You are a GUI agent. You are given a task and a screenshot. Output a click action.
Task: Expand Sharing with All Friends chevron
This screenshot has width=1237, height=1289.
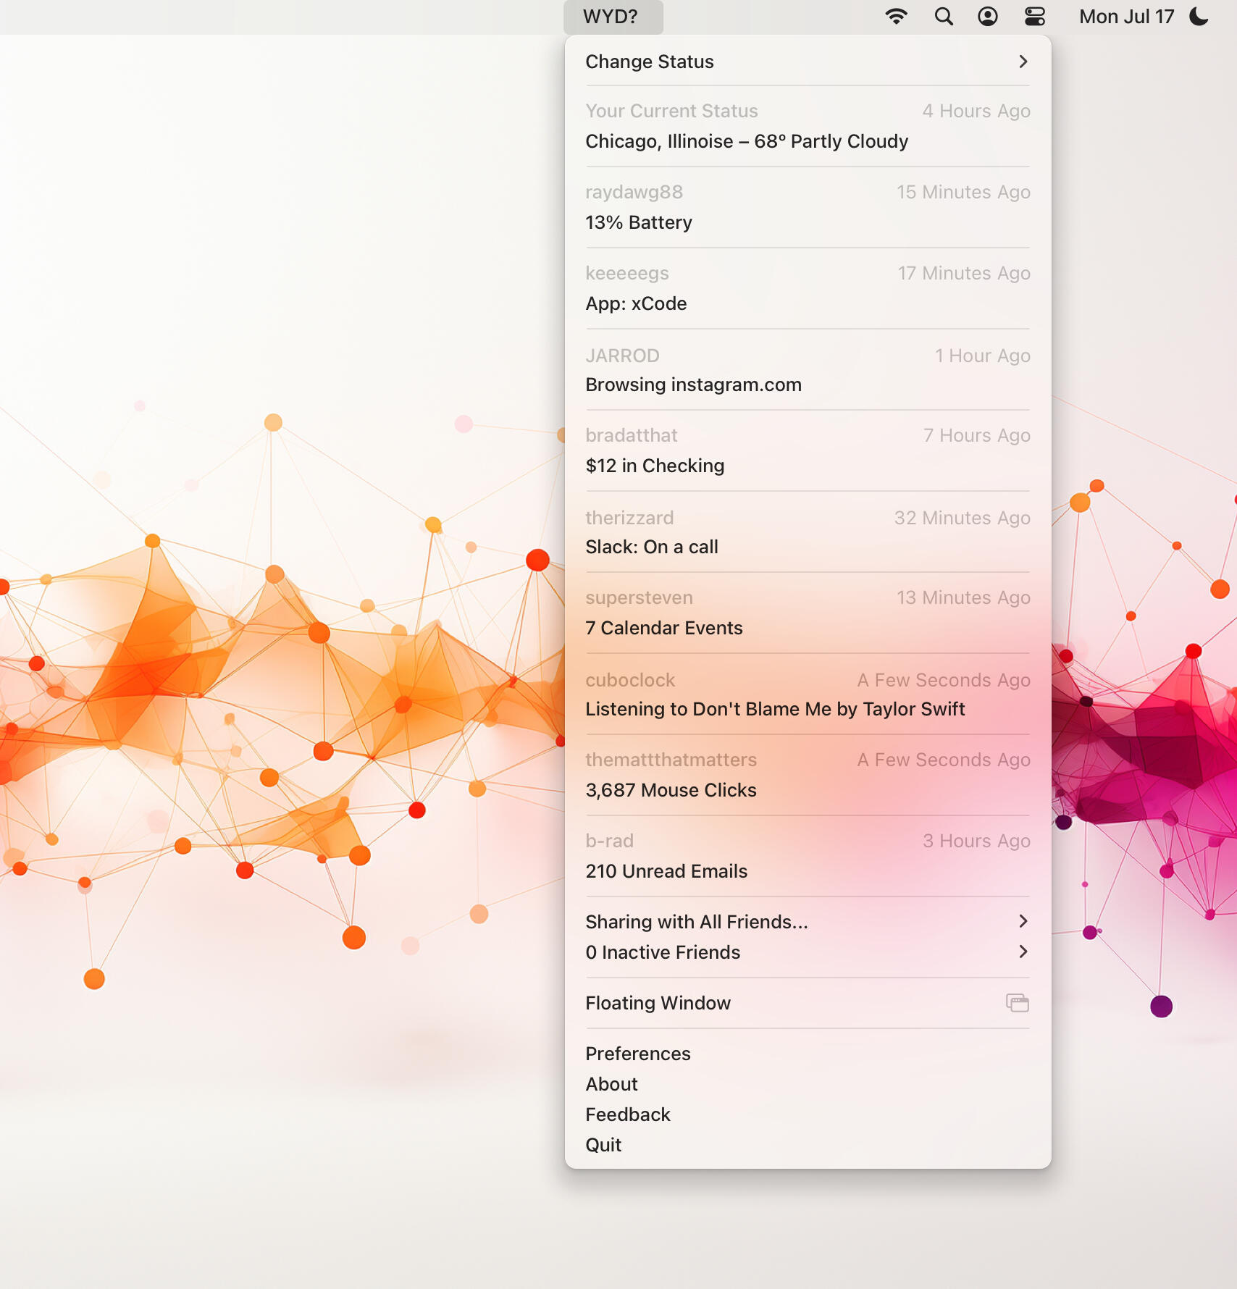1023,921
